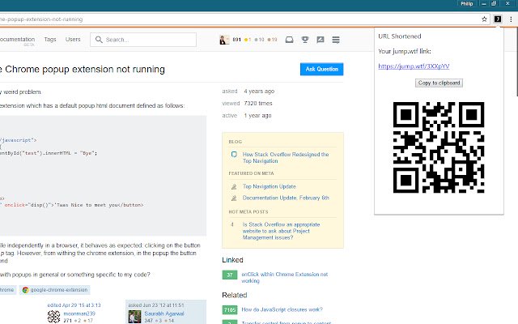Click the 'Related' section heading

(235, 295)
